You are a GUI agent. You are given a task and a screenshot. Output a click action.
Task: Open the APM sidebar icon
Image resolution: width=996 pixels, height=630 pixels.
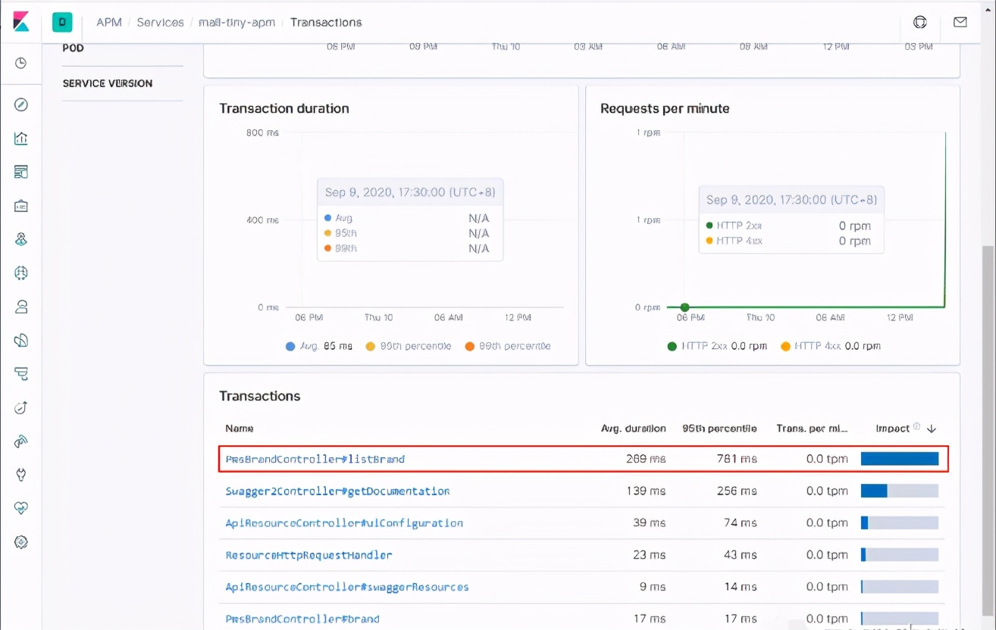pos(21,374)
